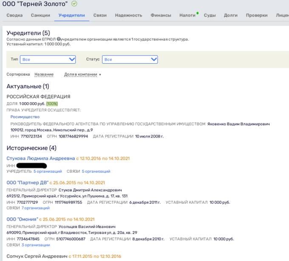
Task: Open the ООО "Партнер ДВ" company link
Action: (28, 182)
